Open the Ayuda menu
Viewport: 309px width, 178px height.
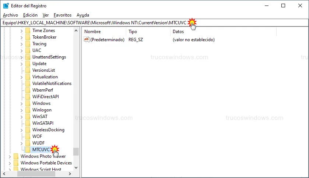(82, 15)
